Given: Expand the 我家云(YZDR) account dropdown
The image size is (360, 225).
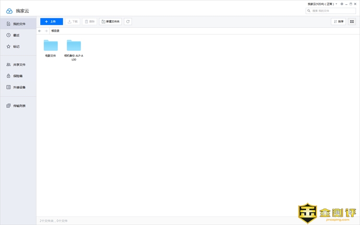Looking at the screenshot, I should (336, 4).
